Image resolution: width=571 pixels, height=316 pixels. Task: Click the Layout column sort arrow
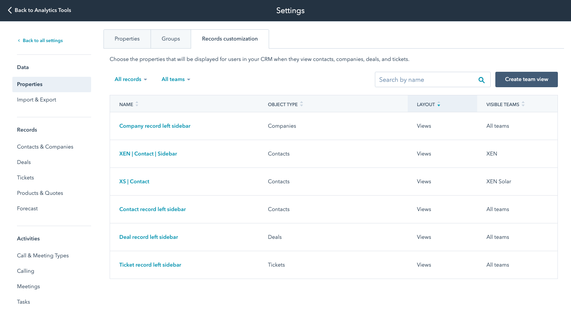pyautogui.click(x=439, y=105)
